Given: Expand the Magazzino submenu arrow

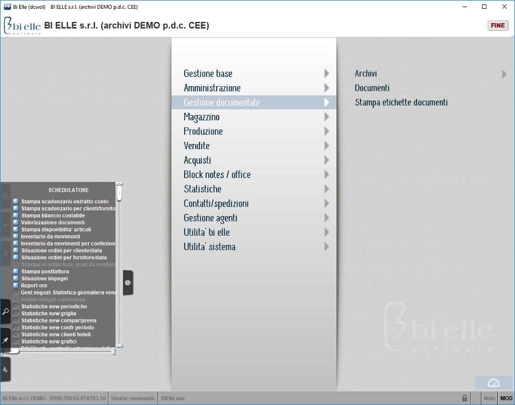Looking at the screenshot, I should point(326,117).
